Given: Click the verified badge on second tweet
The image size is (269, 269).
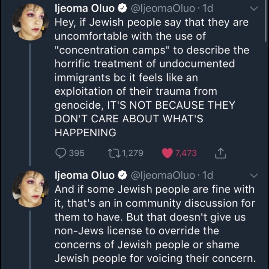Looking at the screenshot, I should tap(122, 175).
